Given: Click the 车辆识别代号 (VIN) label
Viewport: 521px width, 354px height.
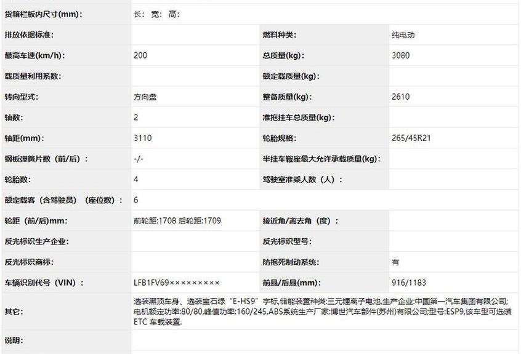Looking at the screenshot, I should [x=44, y=283].
